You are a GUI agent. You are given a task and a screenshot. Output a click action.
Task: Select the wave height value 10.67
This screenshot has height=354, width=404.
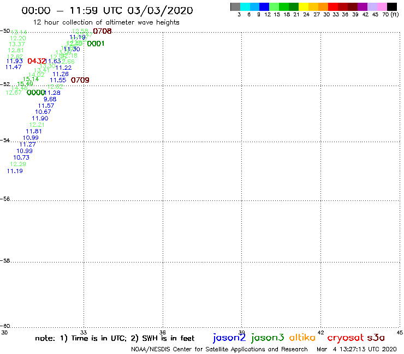[x=43, y=112]
